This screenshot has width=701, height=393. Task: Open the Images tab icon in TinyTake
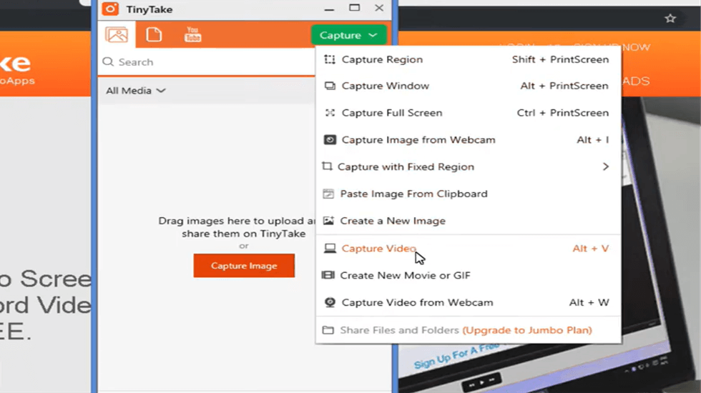117,35
